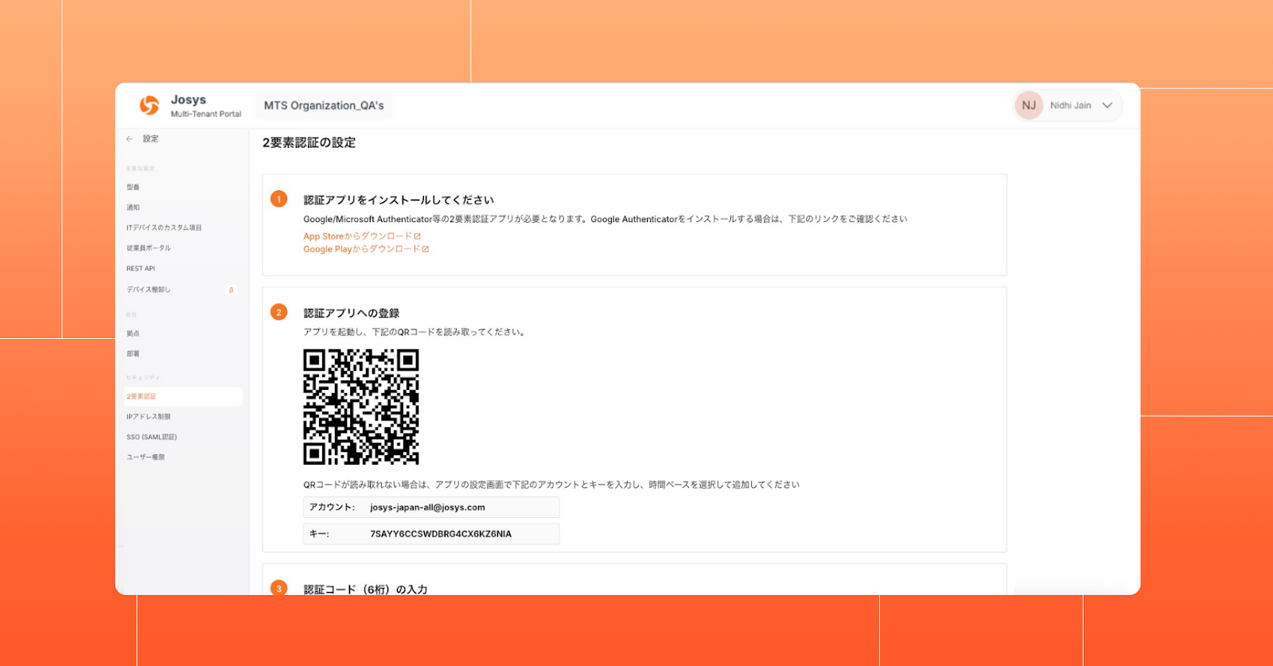This screenshot has height=666, width=1273.
Task: Click the アカウント: label
Action: [x=333, y=508]
